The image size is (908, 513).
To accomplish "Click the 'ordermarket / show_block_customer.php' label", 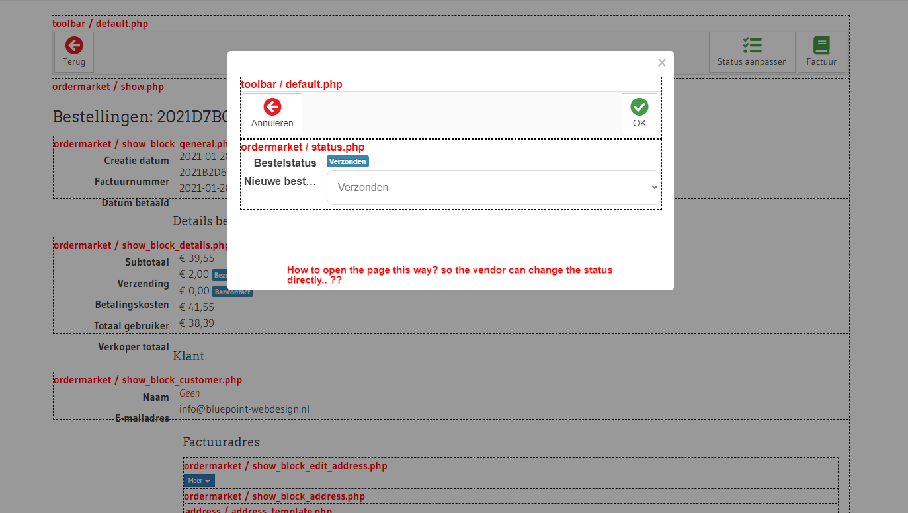I will tap(147, 380).
